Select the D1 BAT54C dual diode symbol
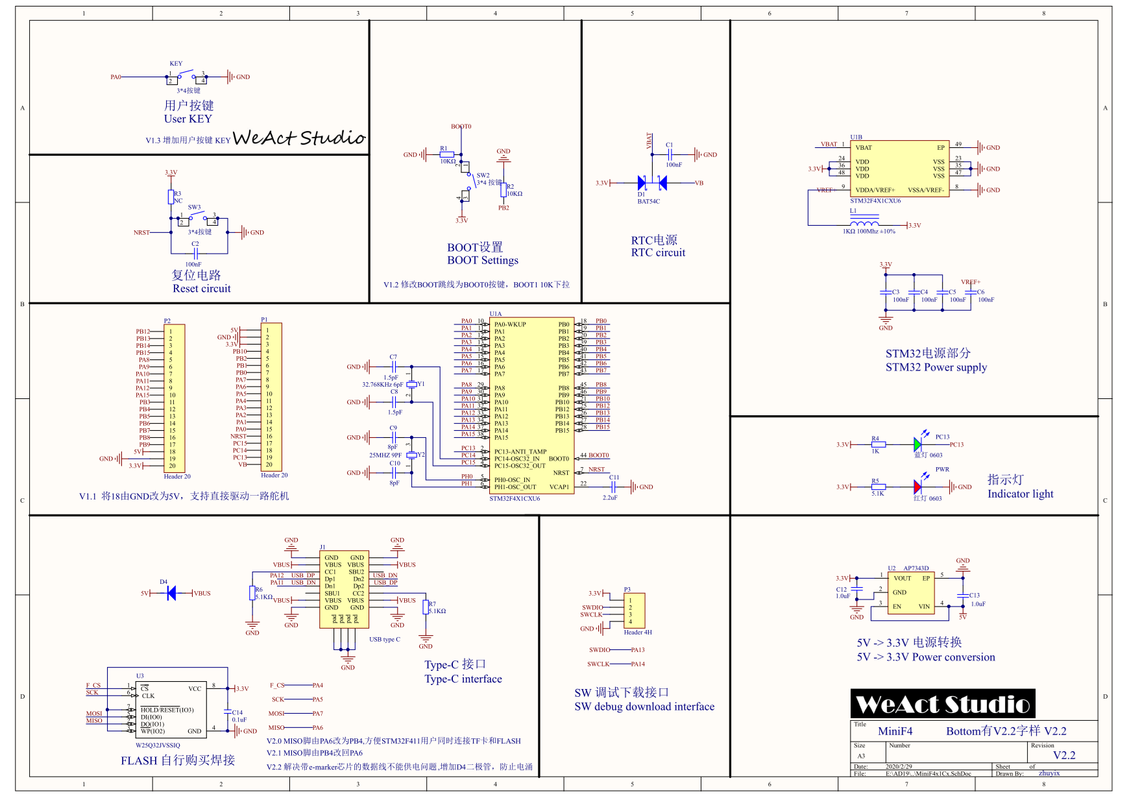The height and width of the screenshot is (798, 1127). point(652,183)
